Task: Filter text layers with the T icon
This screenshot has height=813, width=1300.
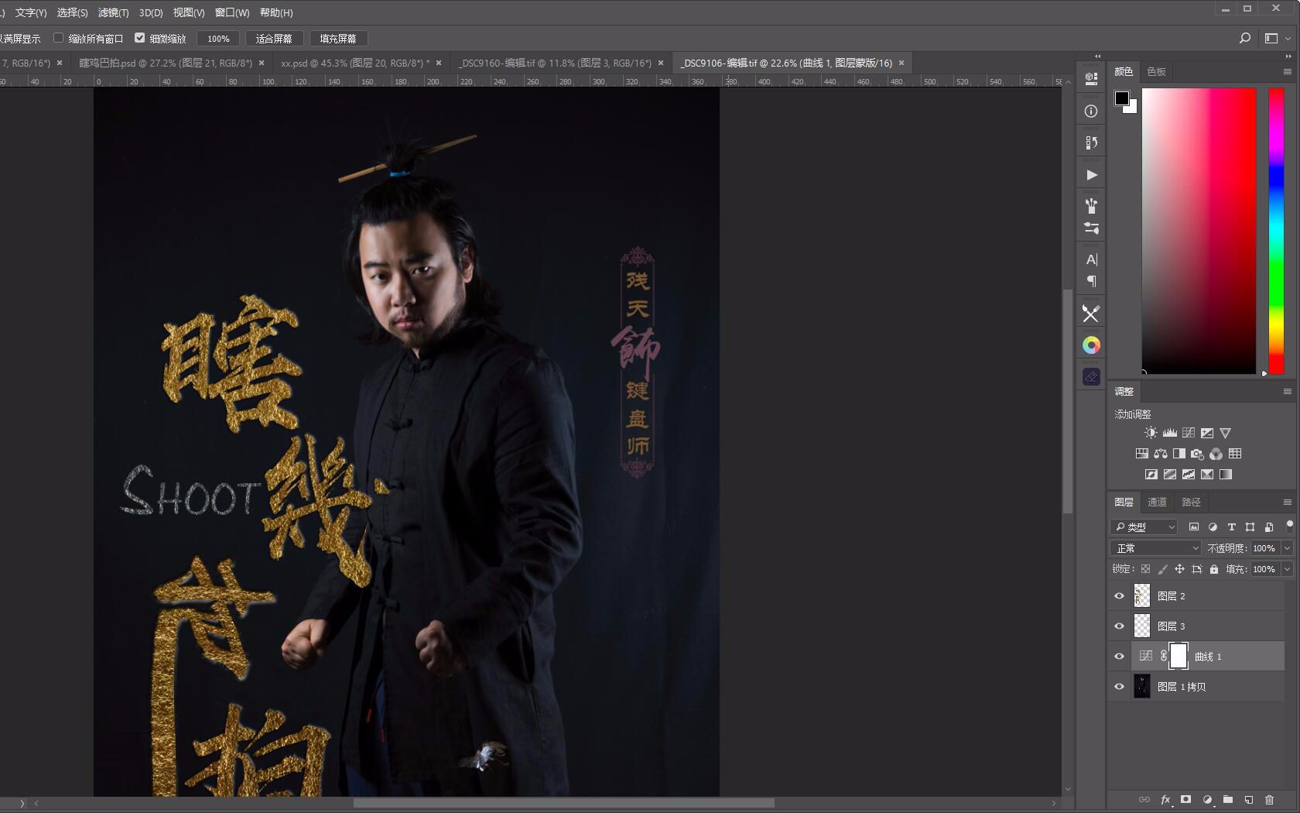Action: 1232,527
